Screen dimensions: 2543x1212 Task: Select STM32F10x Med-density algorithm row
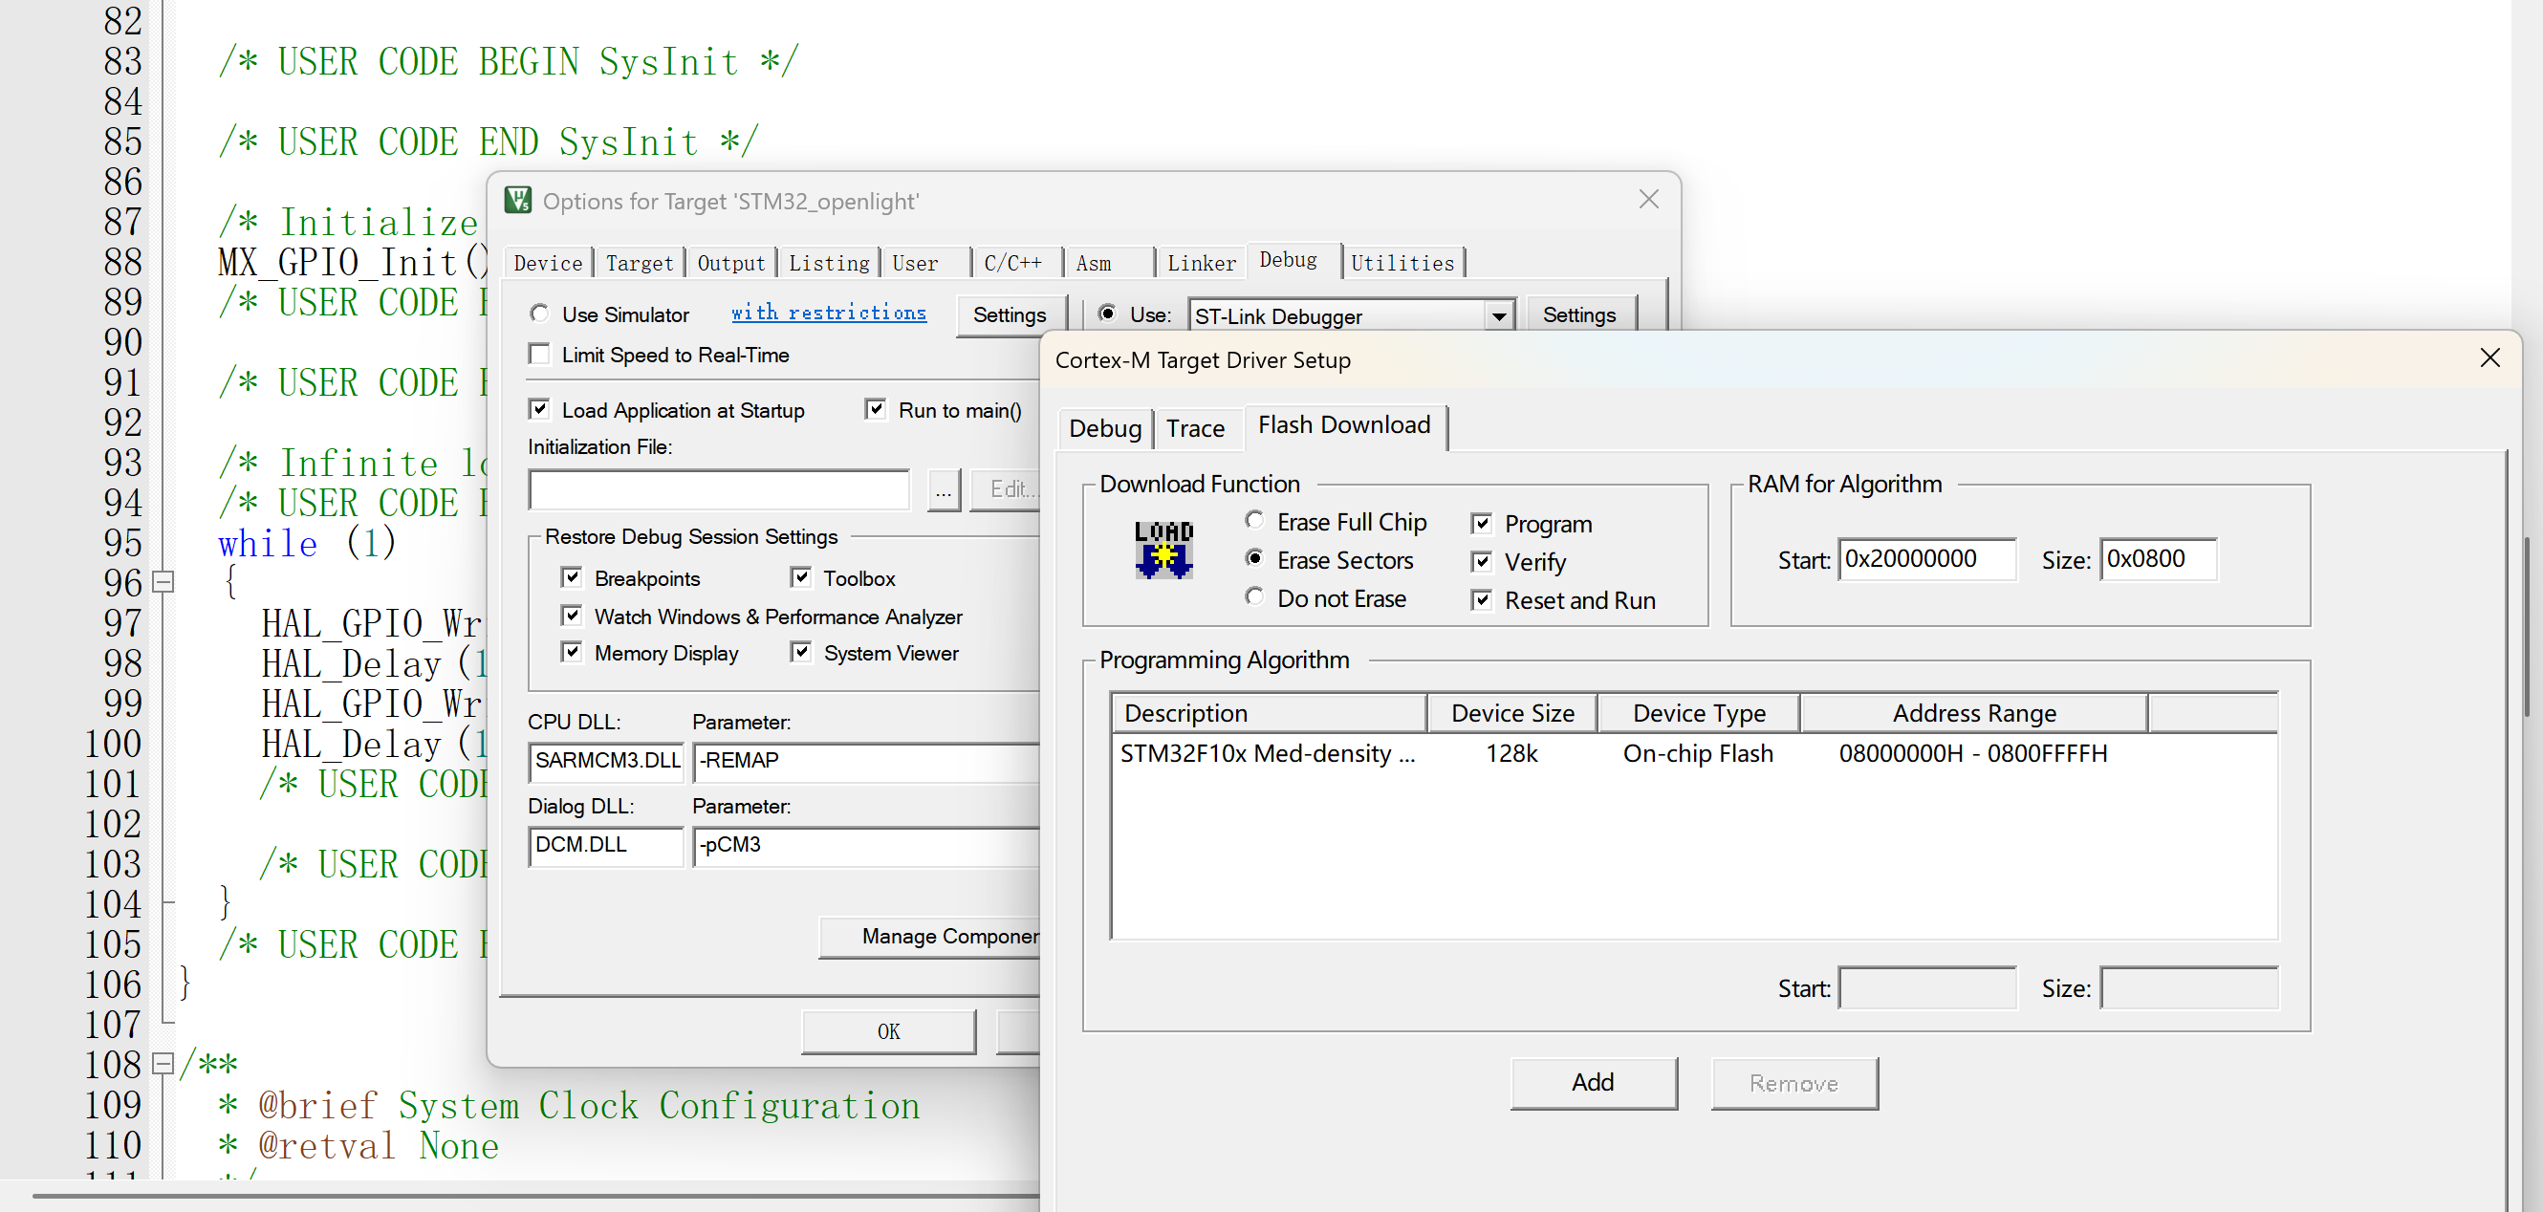(x=1694, y=753)
